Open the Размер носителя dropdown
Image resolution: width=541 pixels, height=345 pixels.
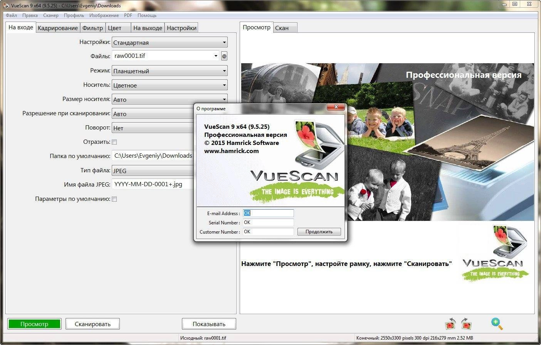(x=170, y=99)
